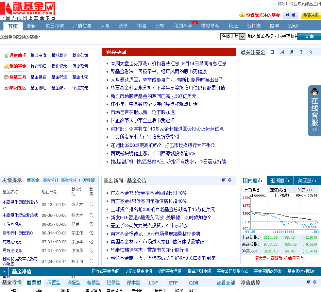The width and height of the screenshot is (321, 292).
Task: Switch to 申赎提醒 tab
Action: click(x=87, y=180)
